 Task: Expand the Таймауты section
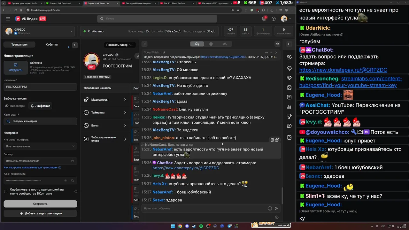point(105,112)
